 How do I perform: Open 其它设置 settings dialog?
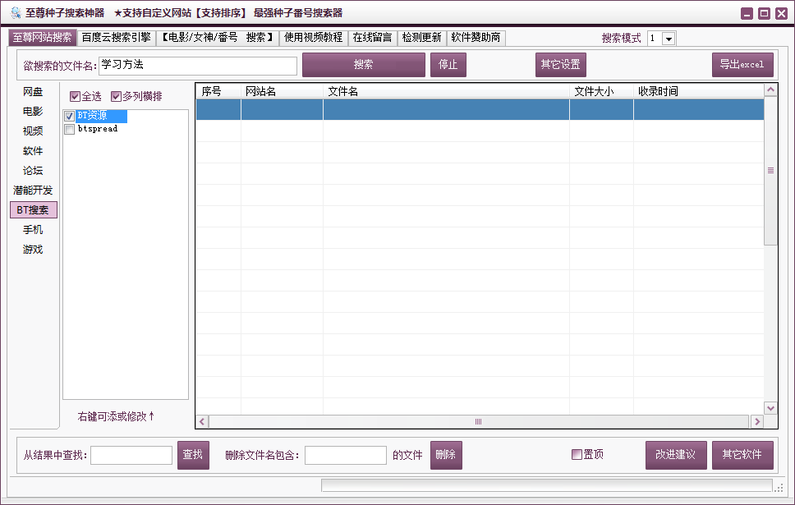click(560, 64)
